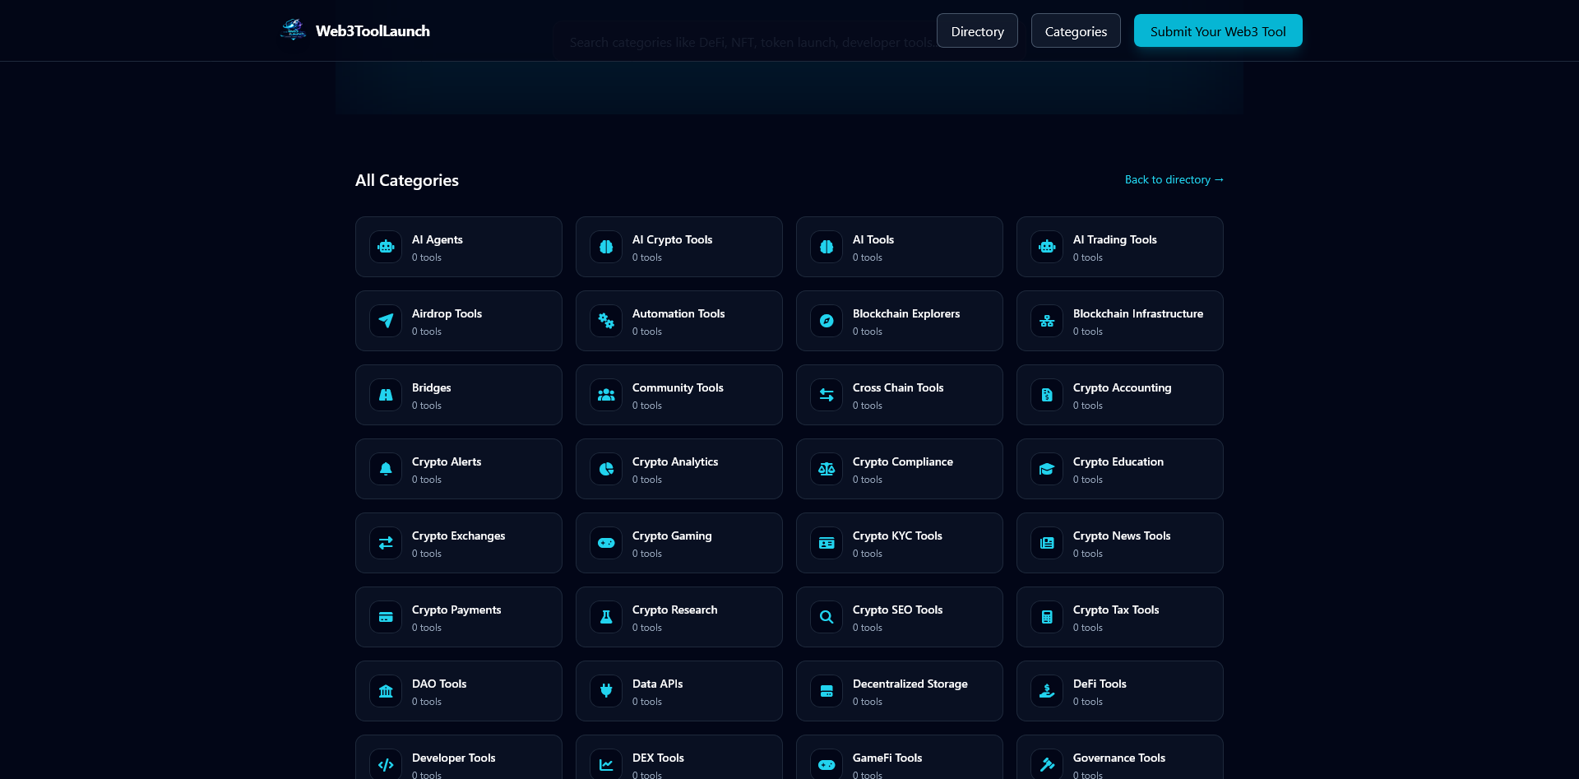Screen dimensions: 1579x779
Task: Click the Data APIs plug icon
Action: [606, 691]
